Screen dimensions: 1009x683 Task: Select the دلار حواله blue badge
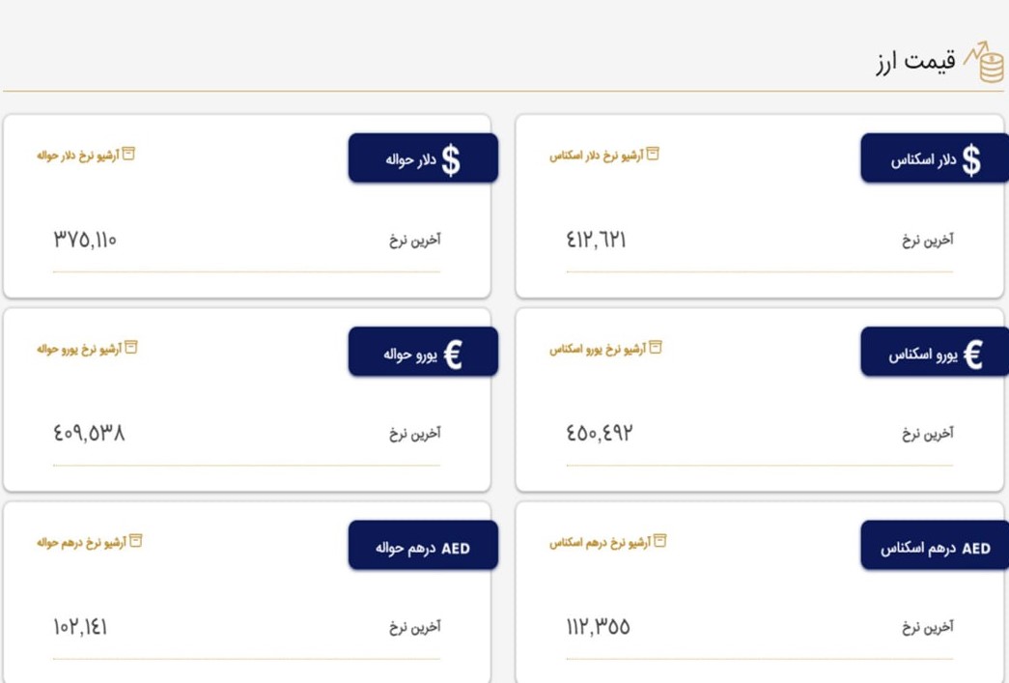(423, 158)
